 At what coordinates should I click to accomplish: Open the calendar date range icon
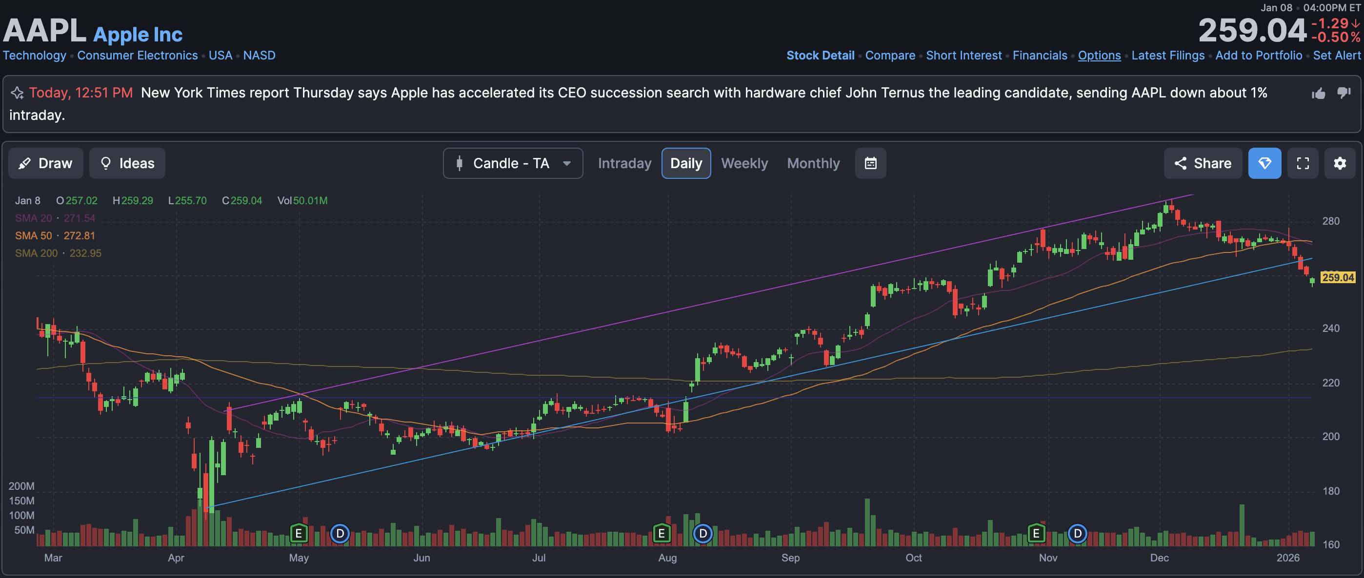[870, 163]
